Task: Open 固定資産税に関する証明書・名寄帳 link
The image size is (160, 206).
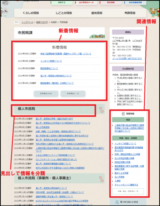Action: 129,168
